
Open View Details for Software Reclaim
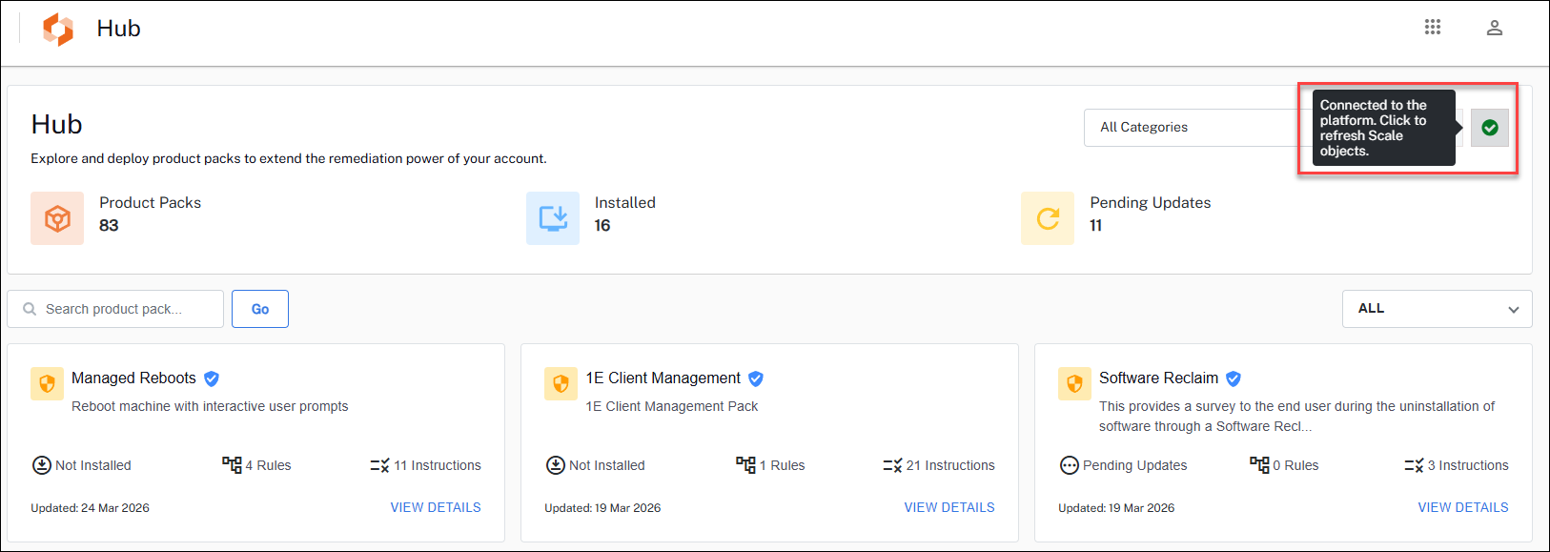click(1462, 507)
